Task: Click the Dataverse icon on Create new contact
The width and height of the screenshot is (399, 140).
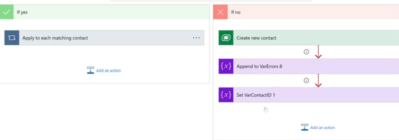Action: pos(226,38)
